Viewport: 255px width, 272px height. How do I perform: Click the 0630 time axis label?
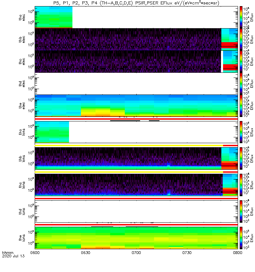tap(86, 253)
